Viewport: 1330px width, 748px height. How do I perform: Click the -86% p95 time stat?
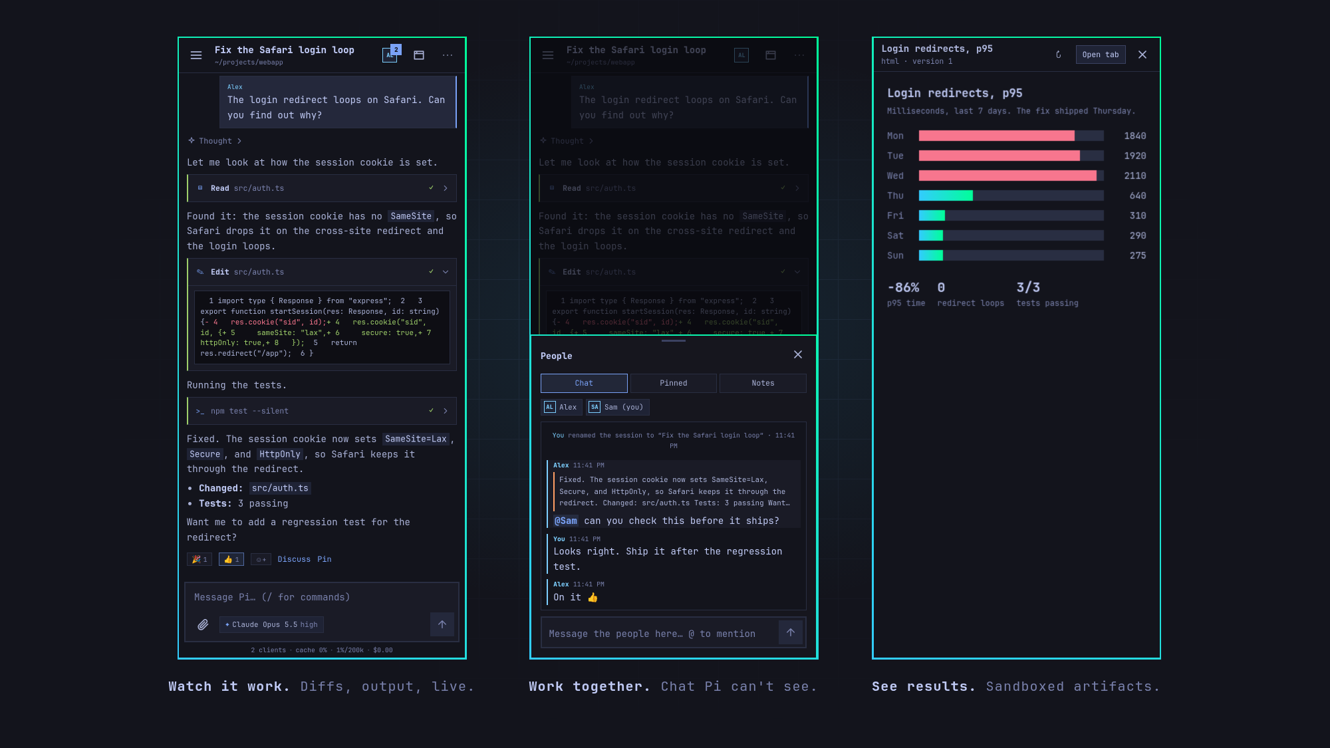click(x=906, y=294)
